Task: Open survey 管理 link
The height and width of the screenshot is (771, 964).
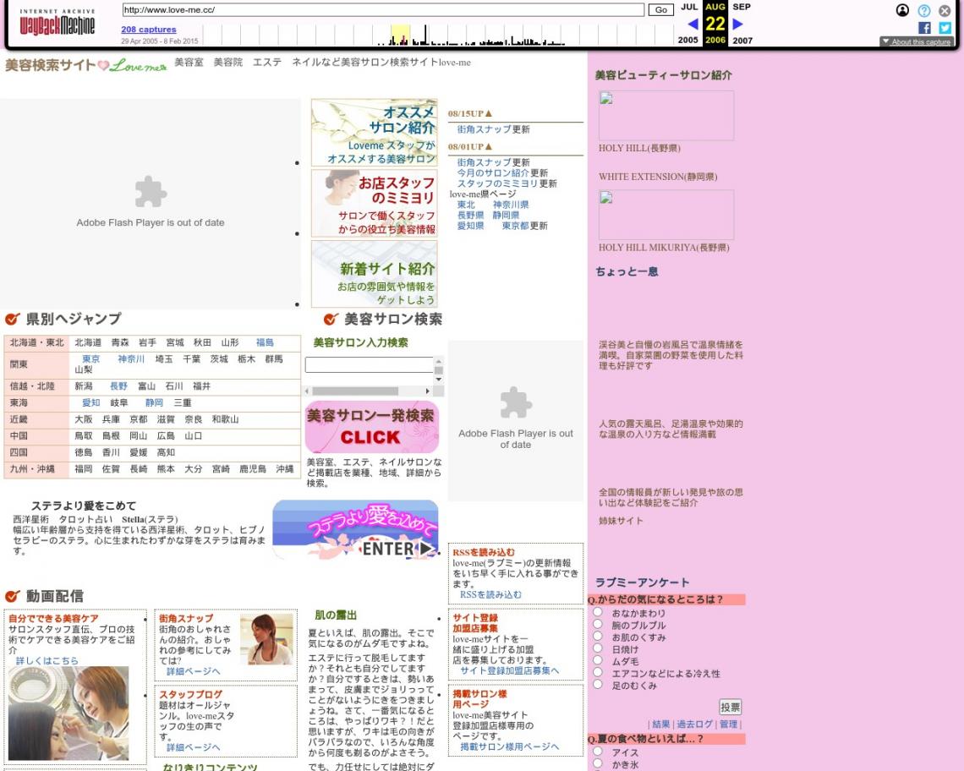Action: pyautogui.click(x=729, y=725)
